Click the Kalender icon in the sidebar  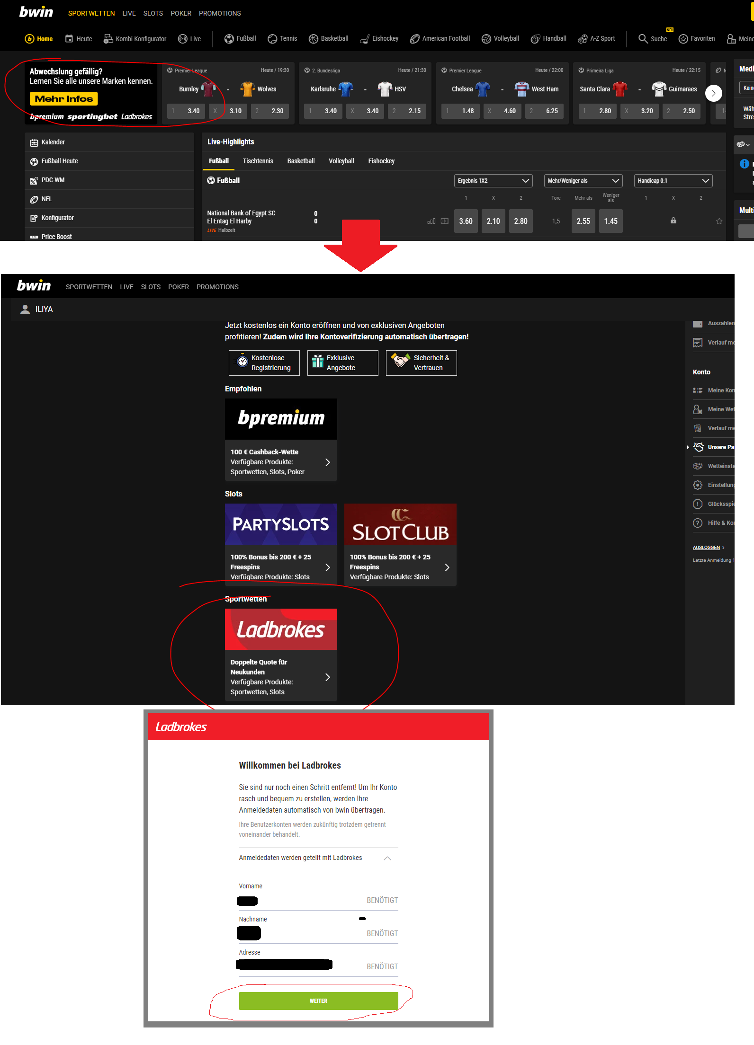coord(34,142)
